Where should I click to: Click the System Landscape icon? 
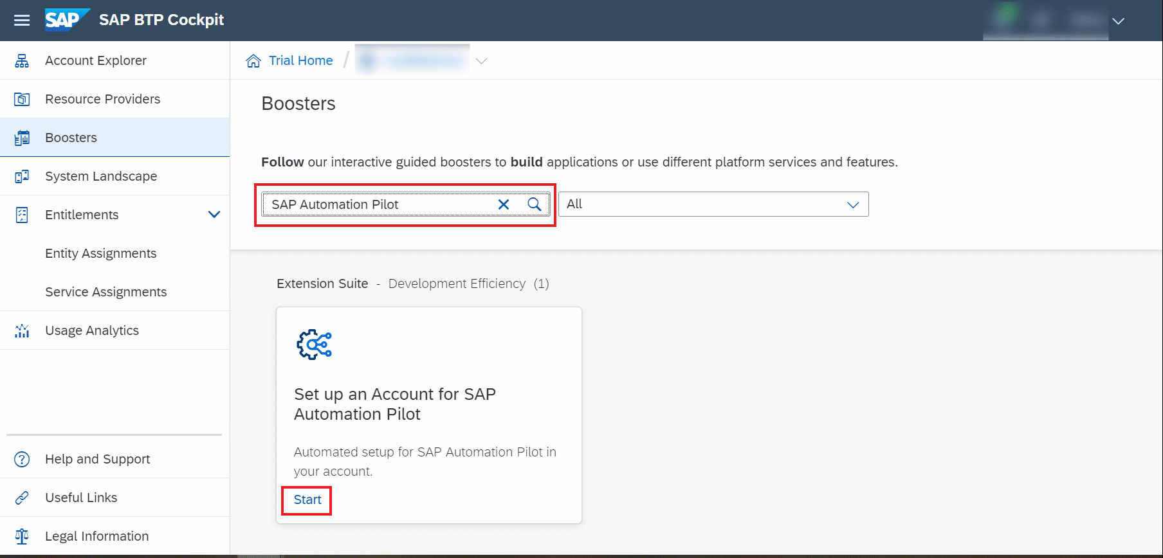[x=22, y=176]
